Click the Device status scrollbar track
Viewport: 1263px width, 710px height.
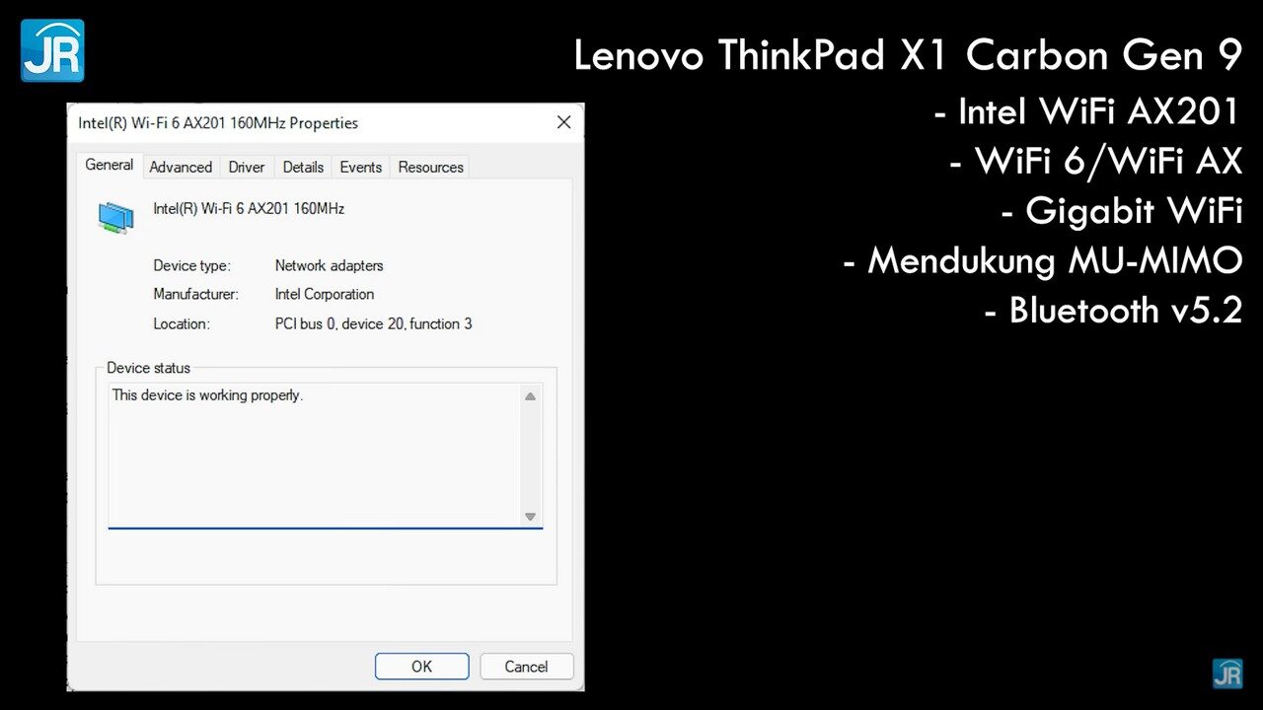coord(530,456)
